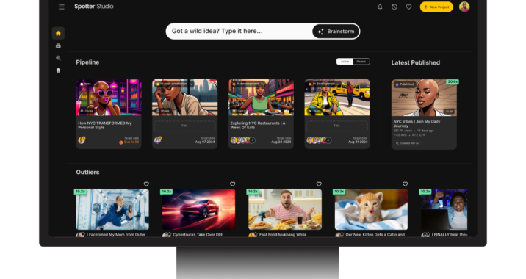Click the 10.2x badge on kitten thumbnail

[x=339, y=192]
